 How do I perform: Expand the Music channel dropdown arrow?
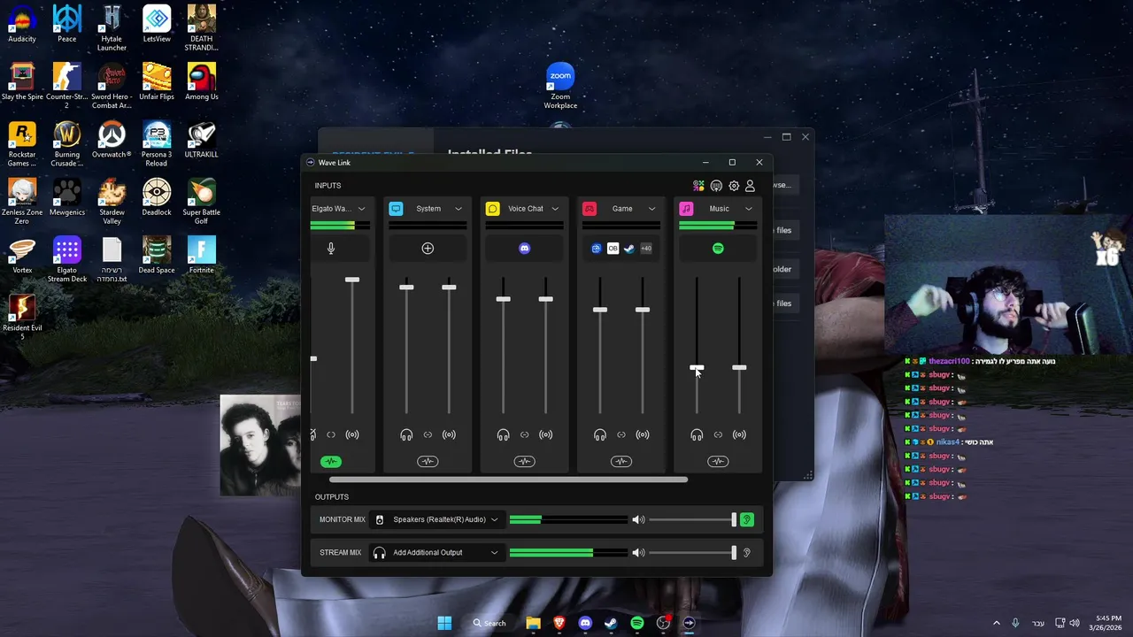[748, 209]
